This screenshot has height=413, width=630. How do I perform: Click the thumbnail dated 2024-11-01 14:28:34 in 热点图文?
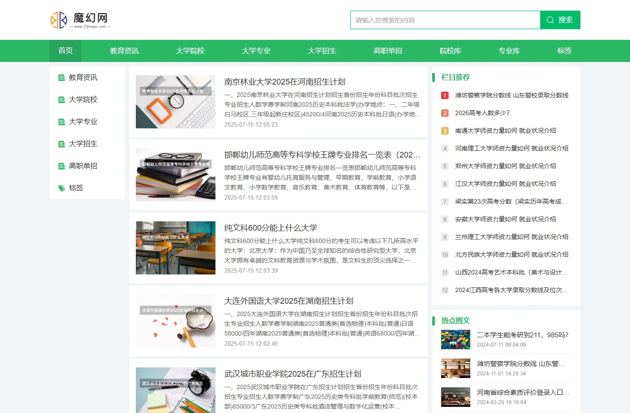click(456, 368)
